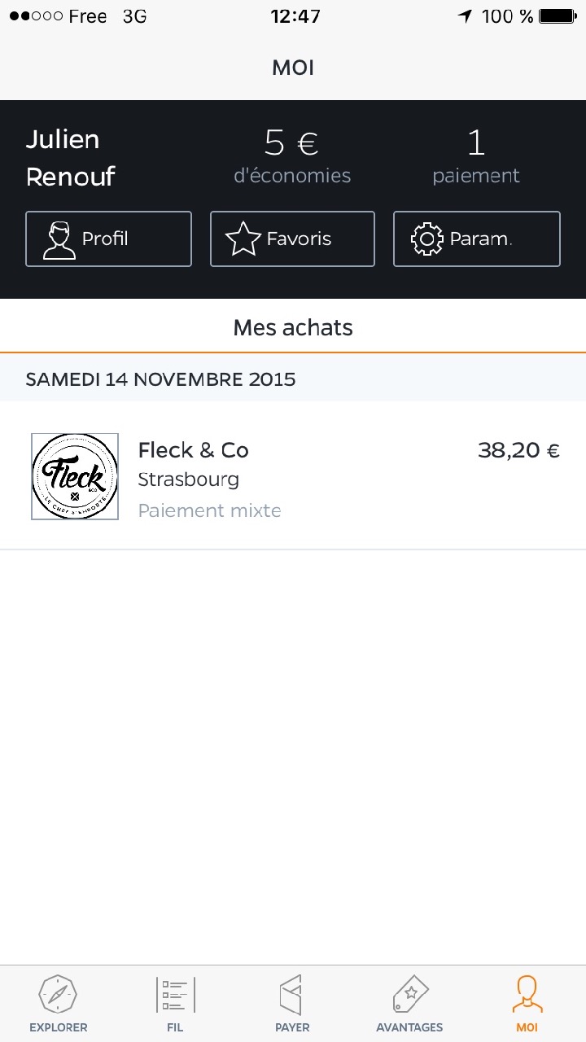Select the Moi person icon

(x=527, y=994)
